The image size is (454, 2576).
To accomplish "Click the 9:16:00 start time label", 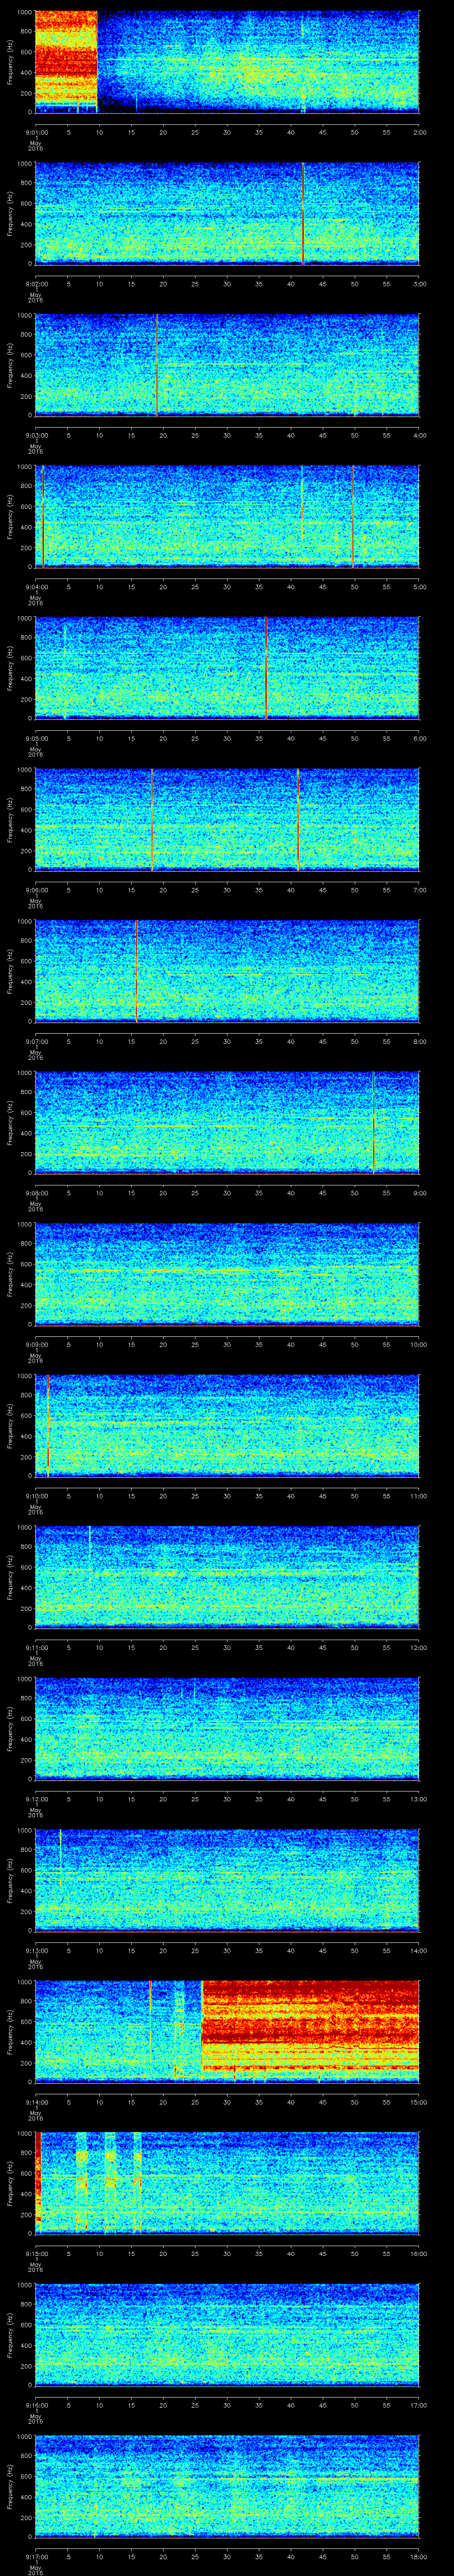I will tap(36, 2406).
